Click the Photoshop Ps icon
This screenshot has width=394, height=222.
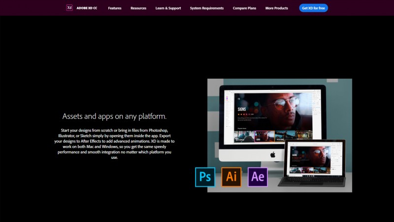[205, 177]
